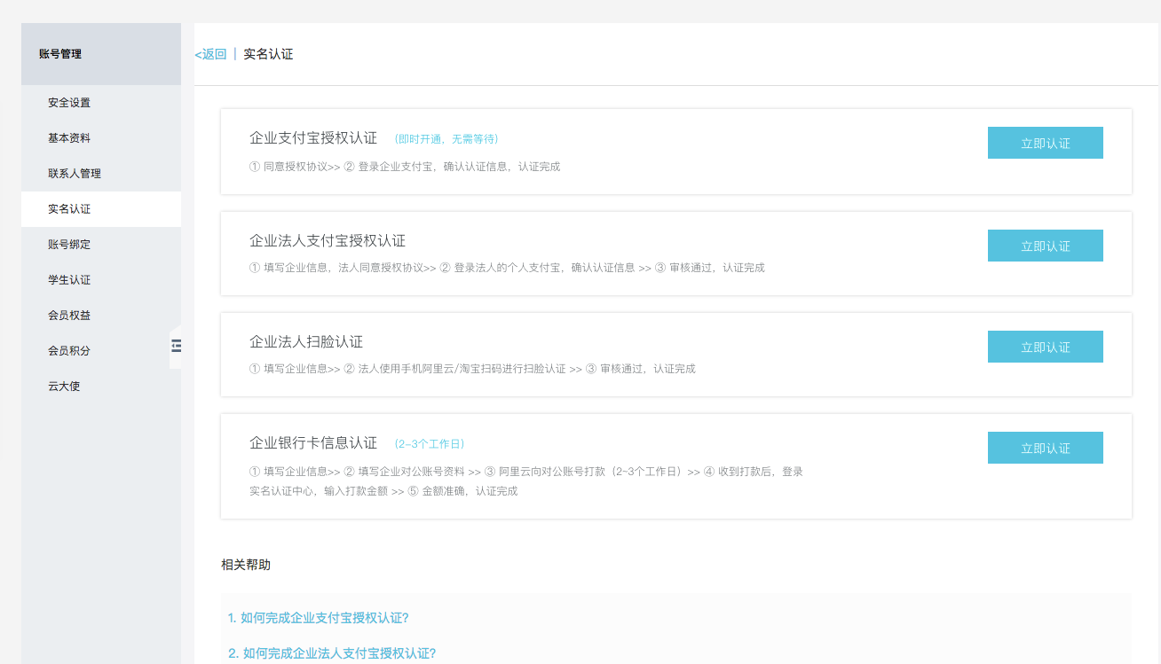This screenshot has height=664, width=1161.
Task: Start 企业银行卡信息认证 verification
Action: tap(1045, 448)
